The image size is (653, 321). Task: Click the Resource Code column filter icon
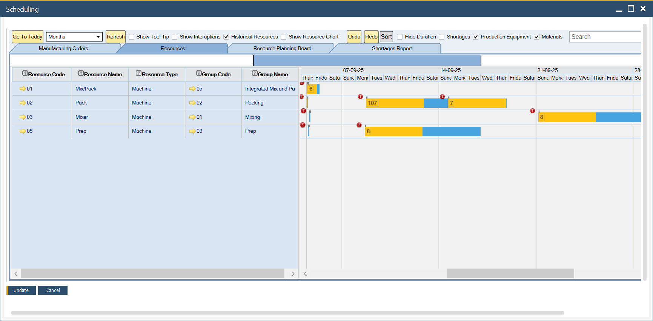[25, 73]
